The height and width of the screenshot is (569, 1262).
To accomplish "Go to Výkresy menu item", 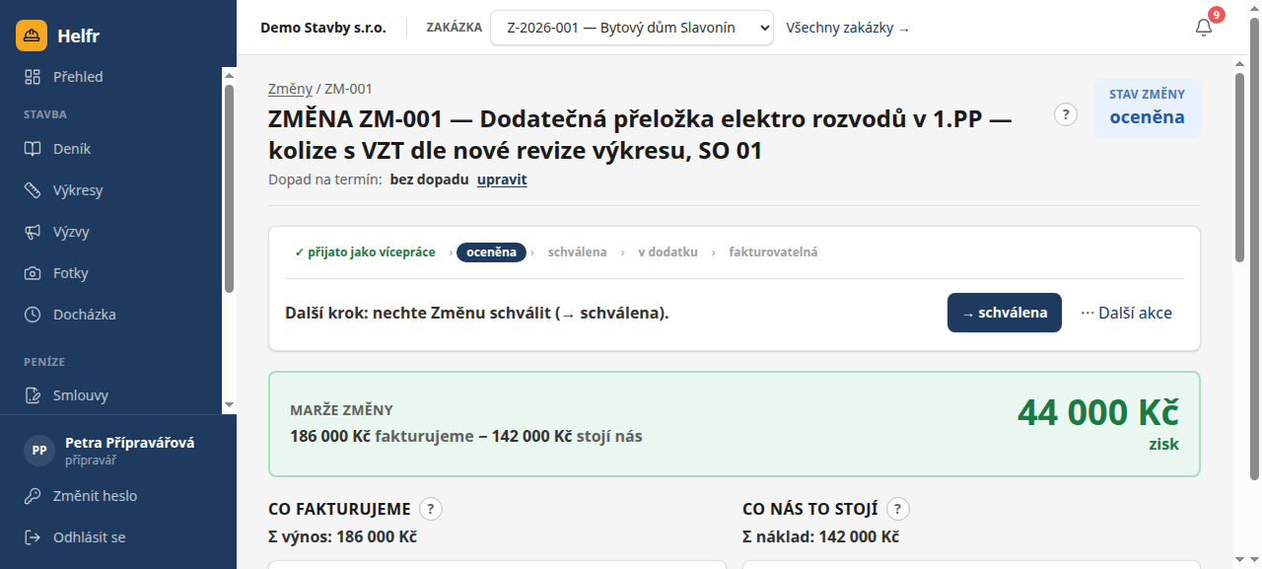I will [110, 190].
